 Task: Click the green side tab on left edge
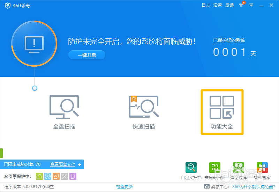(1, 153)
